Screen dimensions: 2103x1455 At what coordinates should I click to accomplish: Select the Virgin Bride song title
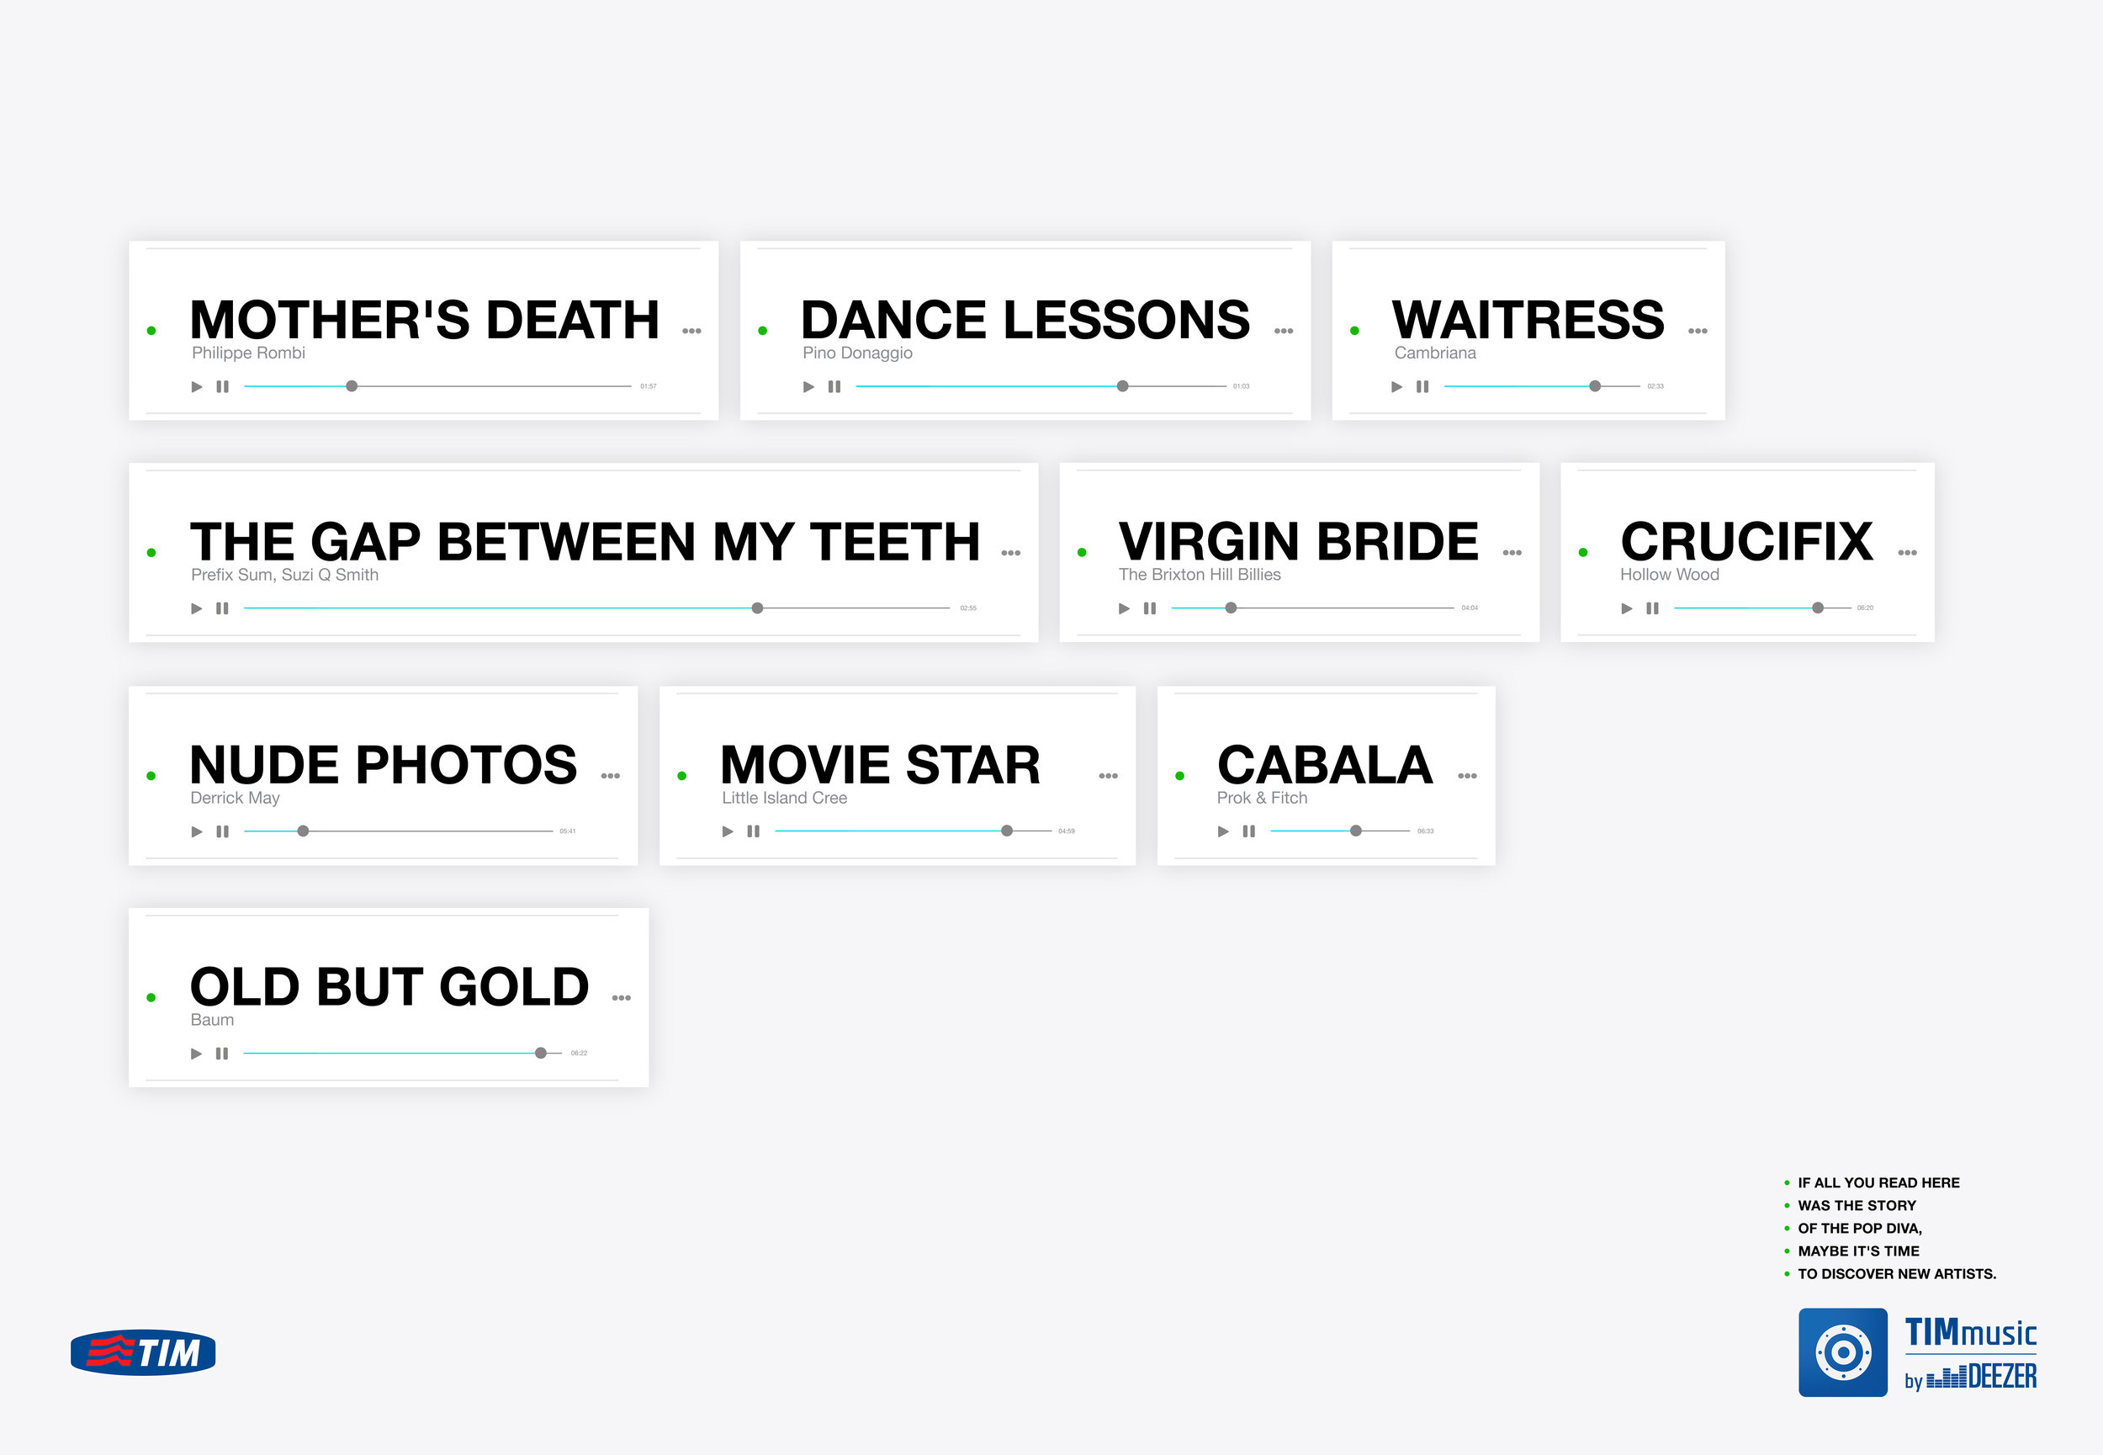[1299, 542]
